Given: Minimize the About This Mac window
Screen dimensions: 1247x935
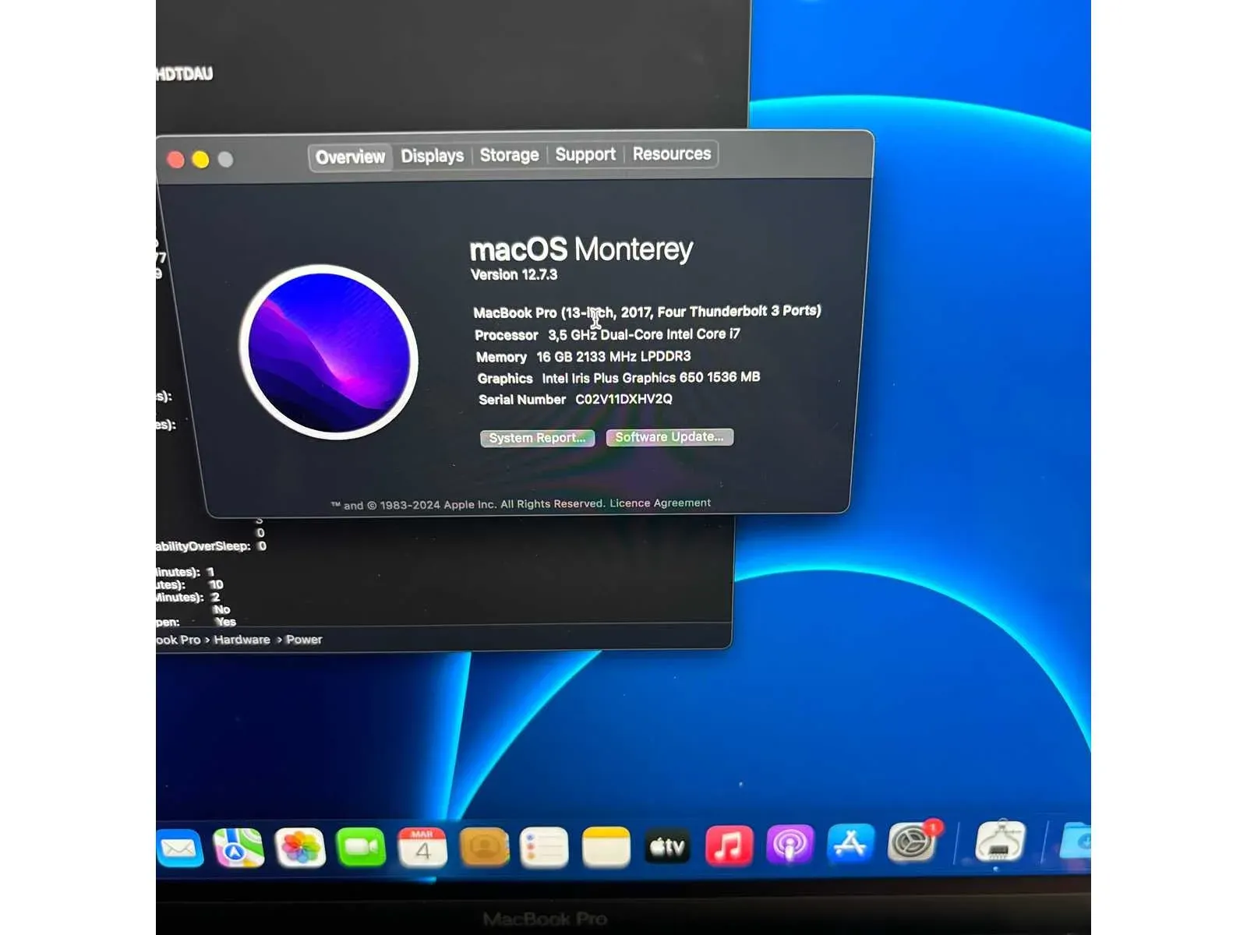Looking at the screenshot, I should pyautogui.click(x=200, y=160).
